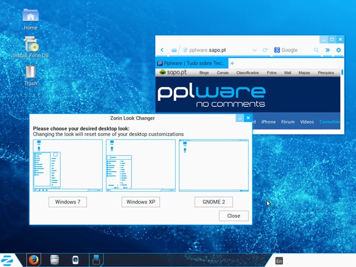Click the magnifier search icon
This screenshot has height=267, width=356.
(316, 50)
